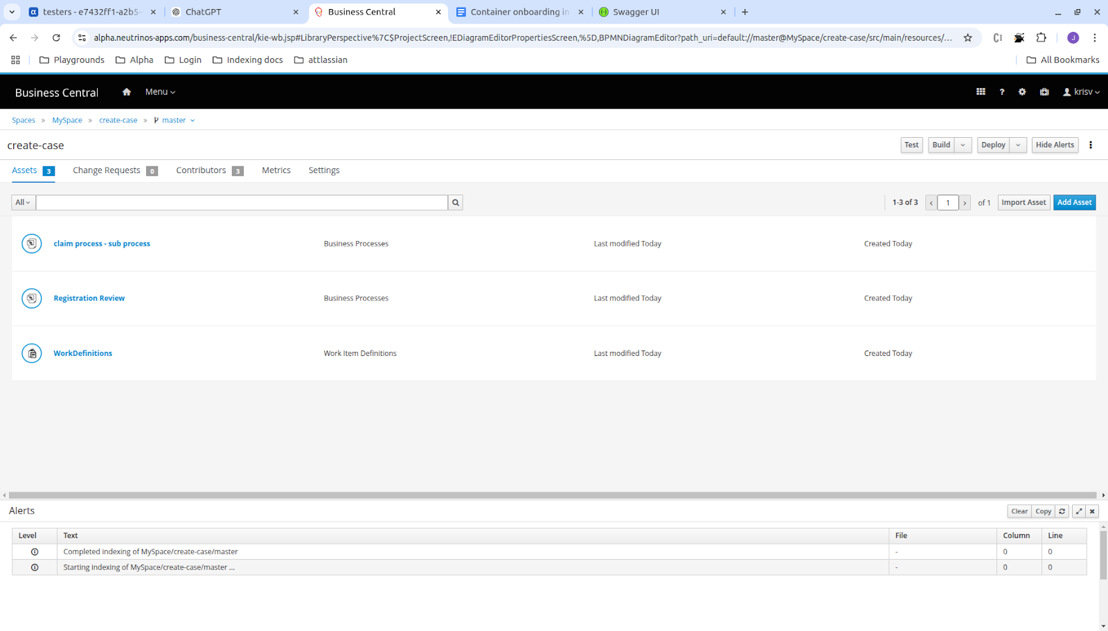Close the Alerts panel

click(1092, 511)
